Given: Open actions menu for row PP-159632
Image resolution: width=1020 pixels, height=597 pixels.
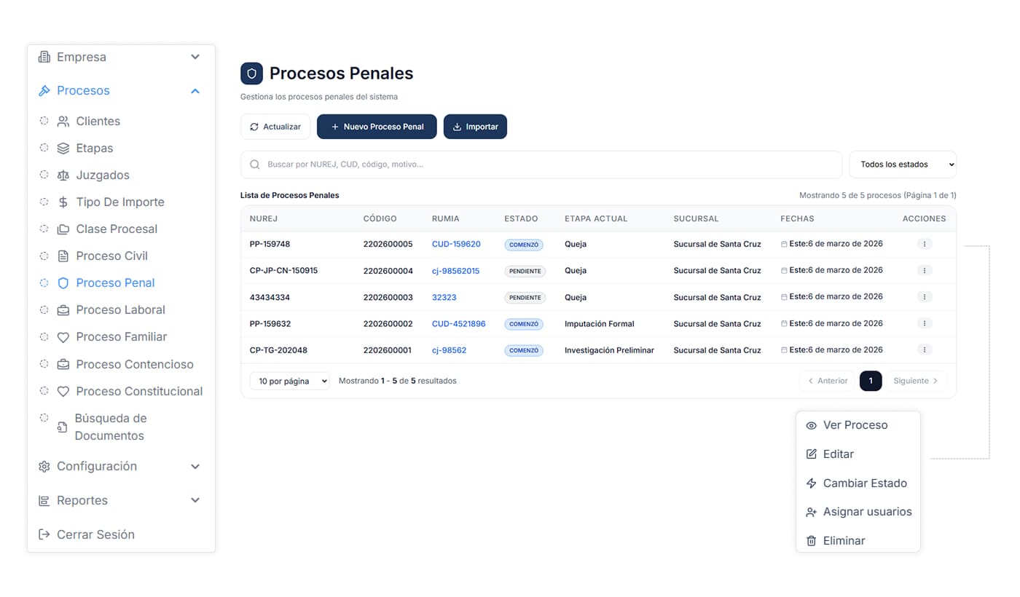Looking at the screenshot, I should pyautogui.click(x=925, y=323).
